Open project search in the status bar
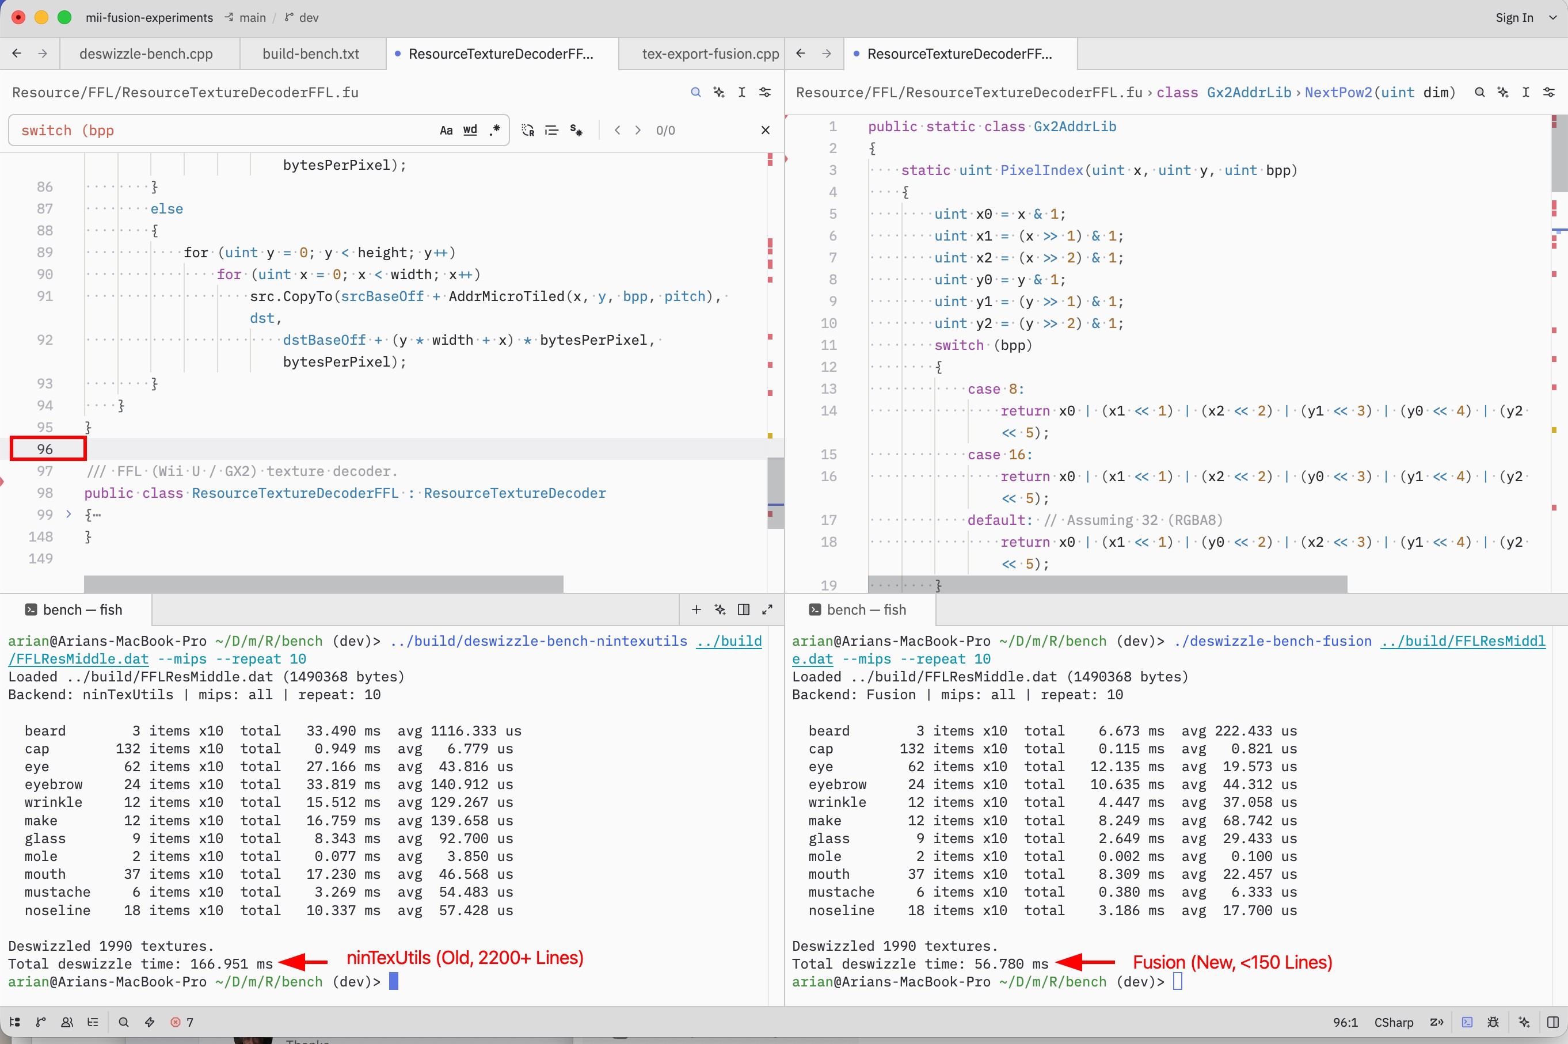Viewport: 1568px width, 1044px height. coord(123,1022)
